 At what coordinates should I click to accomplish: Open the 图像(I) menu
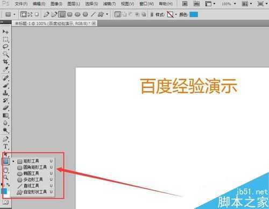pos(56,4)
